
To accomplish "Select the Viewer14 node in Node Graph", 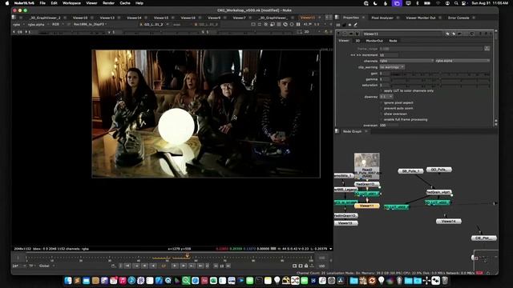I will coord(449,221).
